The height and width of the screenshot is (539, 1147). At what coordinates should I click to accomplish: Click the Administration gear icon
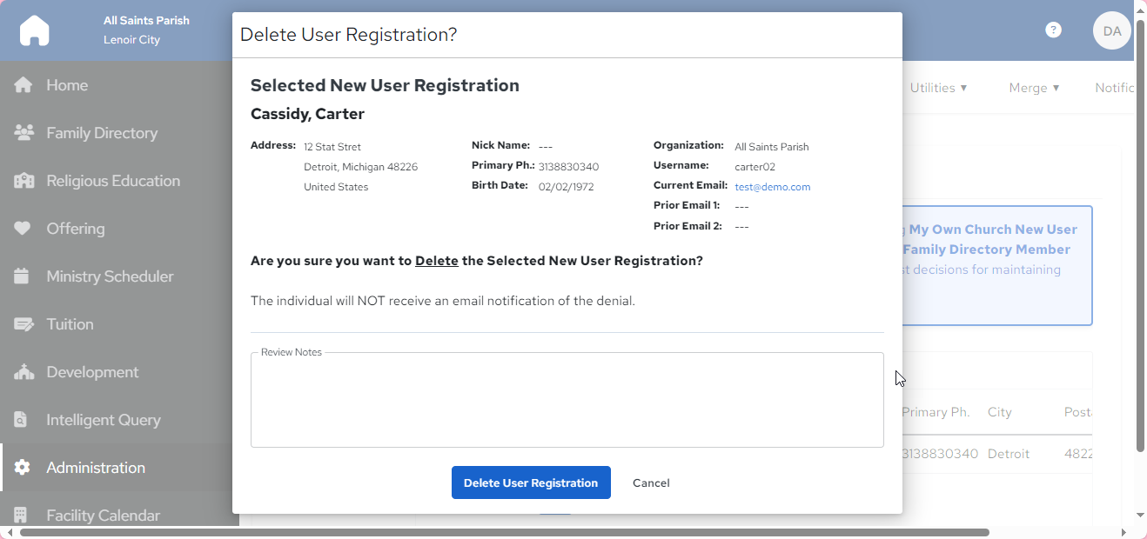(23, 468)
